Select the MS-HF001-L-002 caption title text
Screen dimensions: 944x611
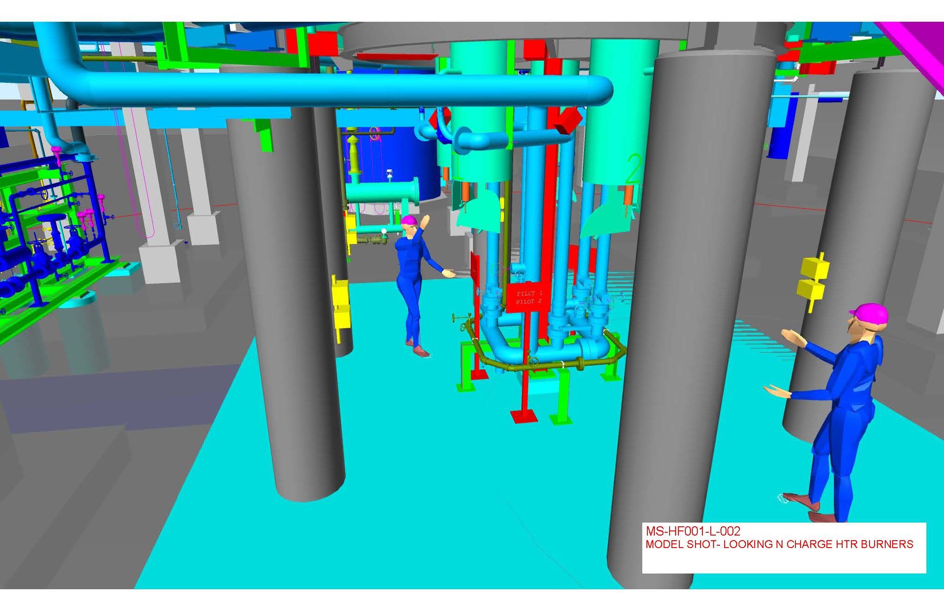coord(693,531)
